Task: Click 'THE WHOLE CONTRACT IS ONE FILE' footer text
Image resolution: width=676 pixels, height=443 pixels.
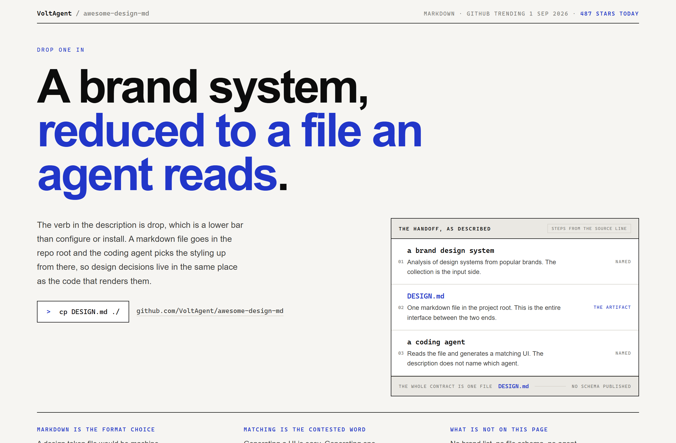Action: coord(445,386)
